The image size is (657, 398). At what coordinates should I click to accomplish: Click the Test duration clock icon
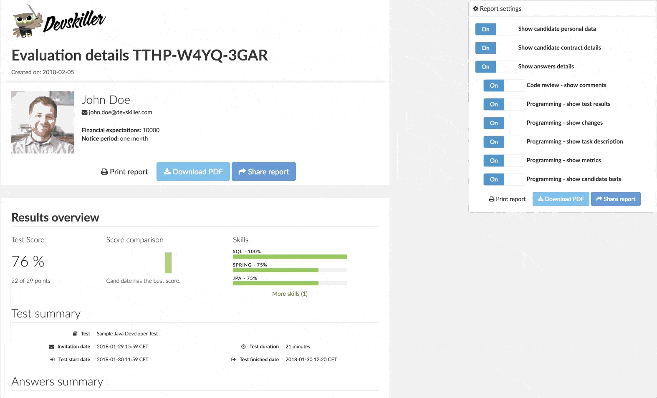click(243, 347)
